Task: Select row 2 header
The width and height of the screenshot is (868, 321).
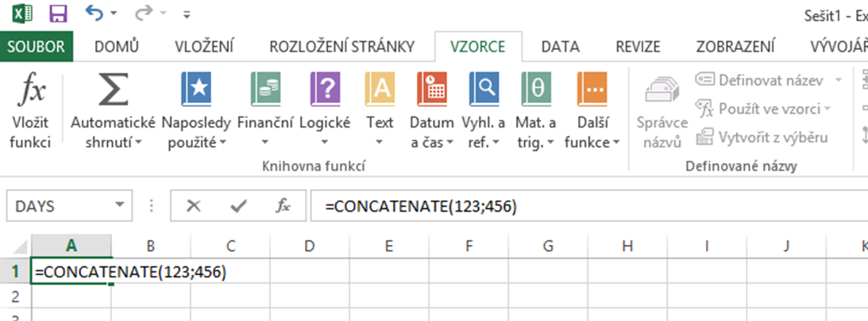Action: tap(16, 296)
